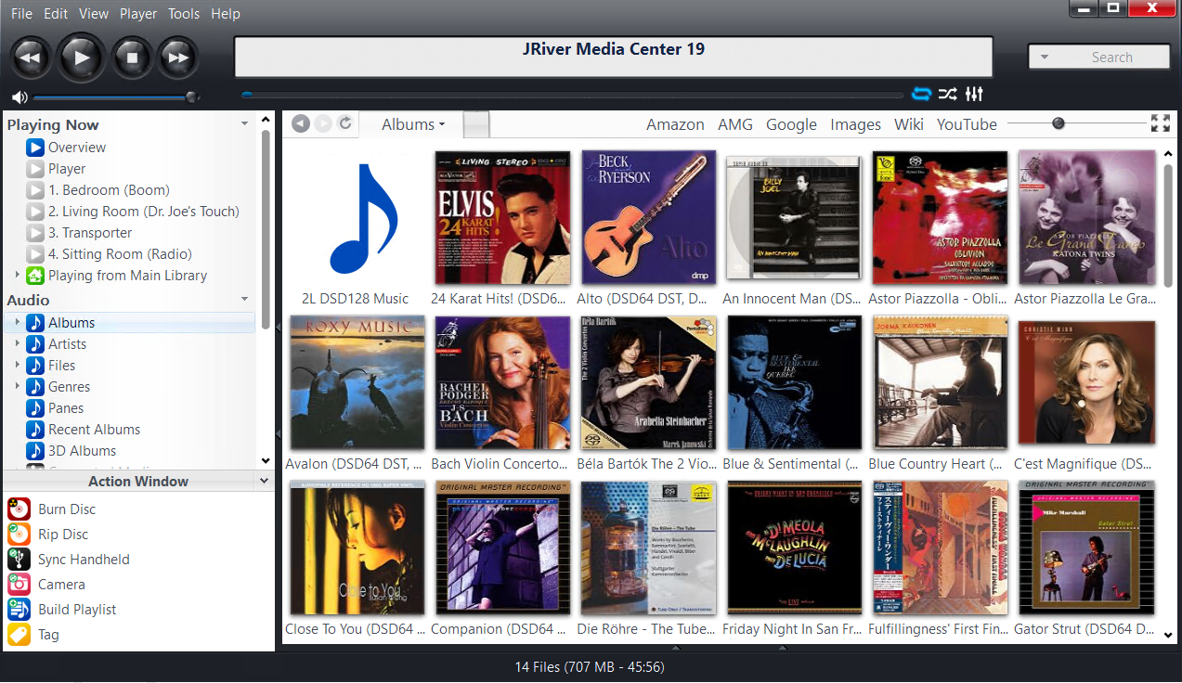
Task: Click the Recent Albums note icon
Action: click(x=35, y=429)
